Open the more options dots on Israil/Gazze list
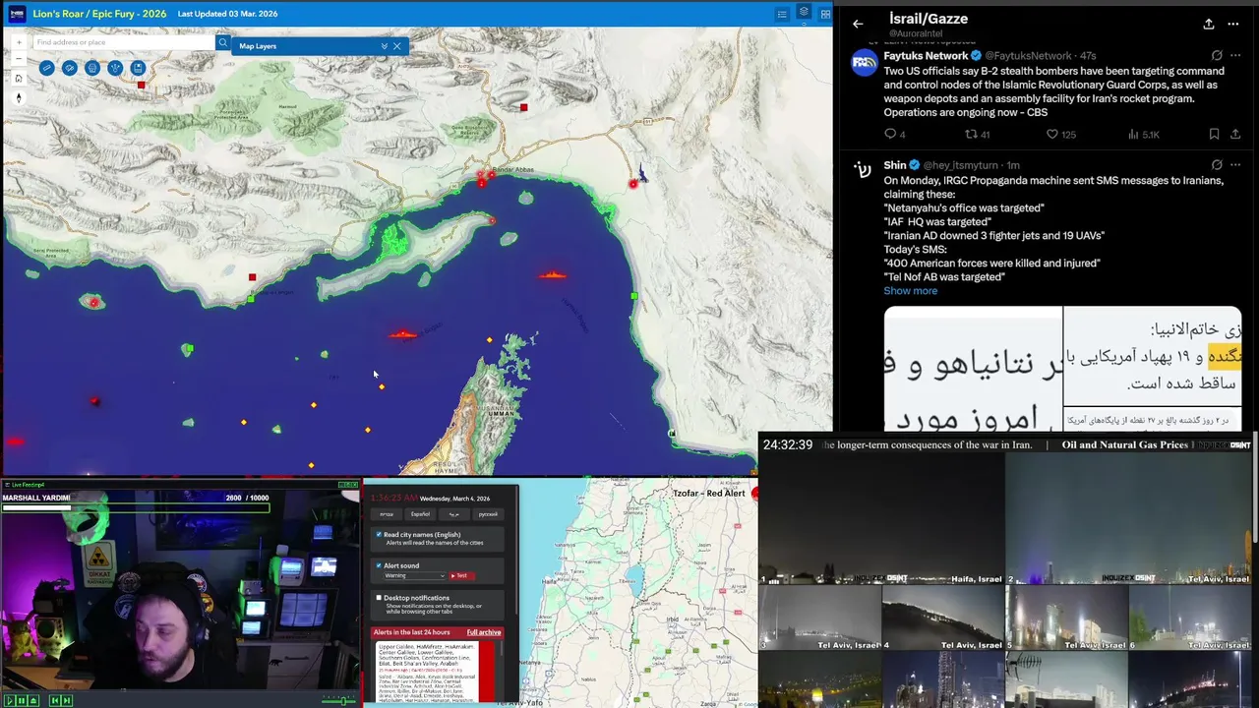 (1234, 24)
